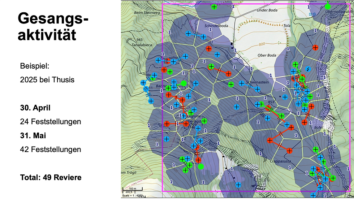
Task: Click 'Total: 49 Reviere'
Action: [x=51, y=177]
